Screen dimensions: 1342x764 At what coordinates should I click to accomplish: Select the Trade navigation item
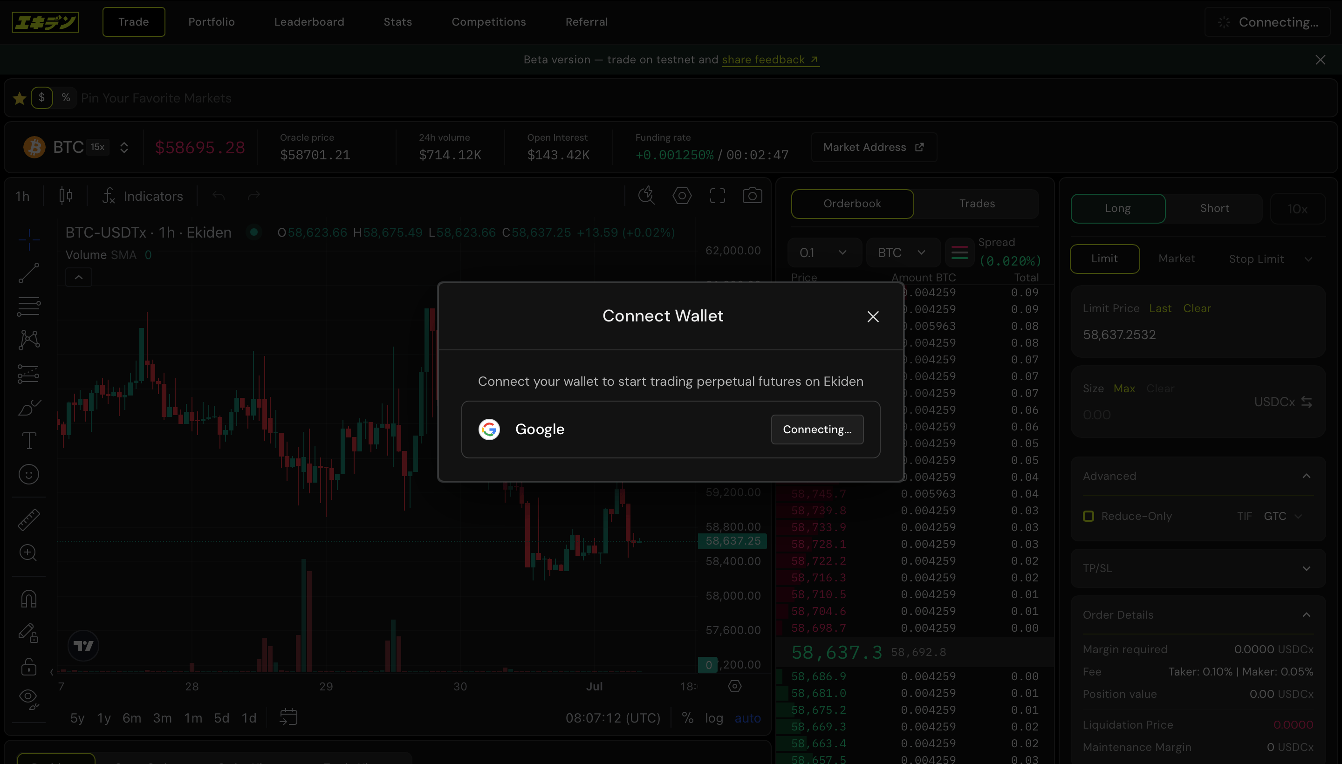(134, 22)
